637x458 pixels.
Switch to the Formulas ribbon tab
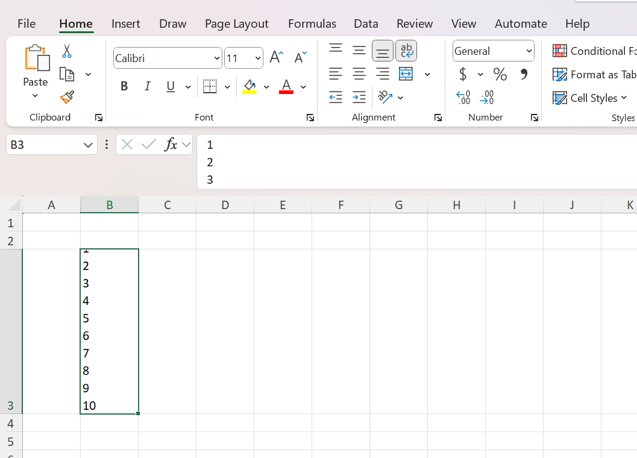[312, 24]
